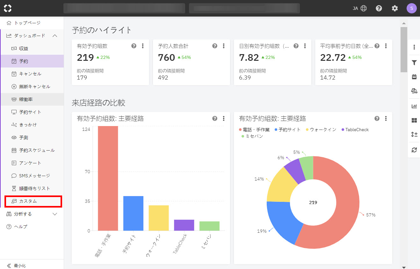Open the help question mark in header

point(379,8)
